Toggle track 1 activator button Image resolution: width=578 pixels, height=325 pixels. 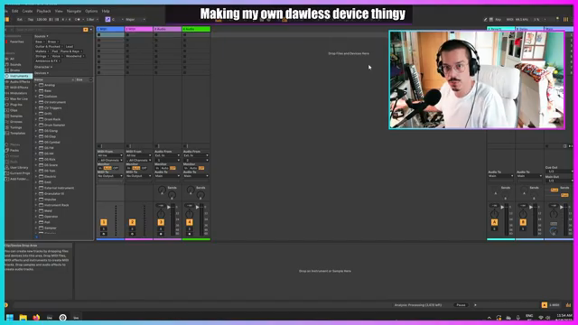point(104,222)
